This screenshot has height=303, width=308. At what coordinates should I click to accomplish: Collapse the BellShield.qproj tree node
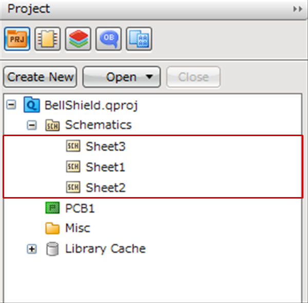[11, 105]
